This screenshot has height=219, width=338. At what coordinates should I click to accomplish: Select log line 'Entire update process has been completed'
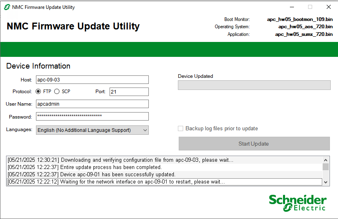[x=165, y=167]
